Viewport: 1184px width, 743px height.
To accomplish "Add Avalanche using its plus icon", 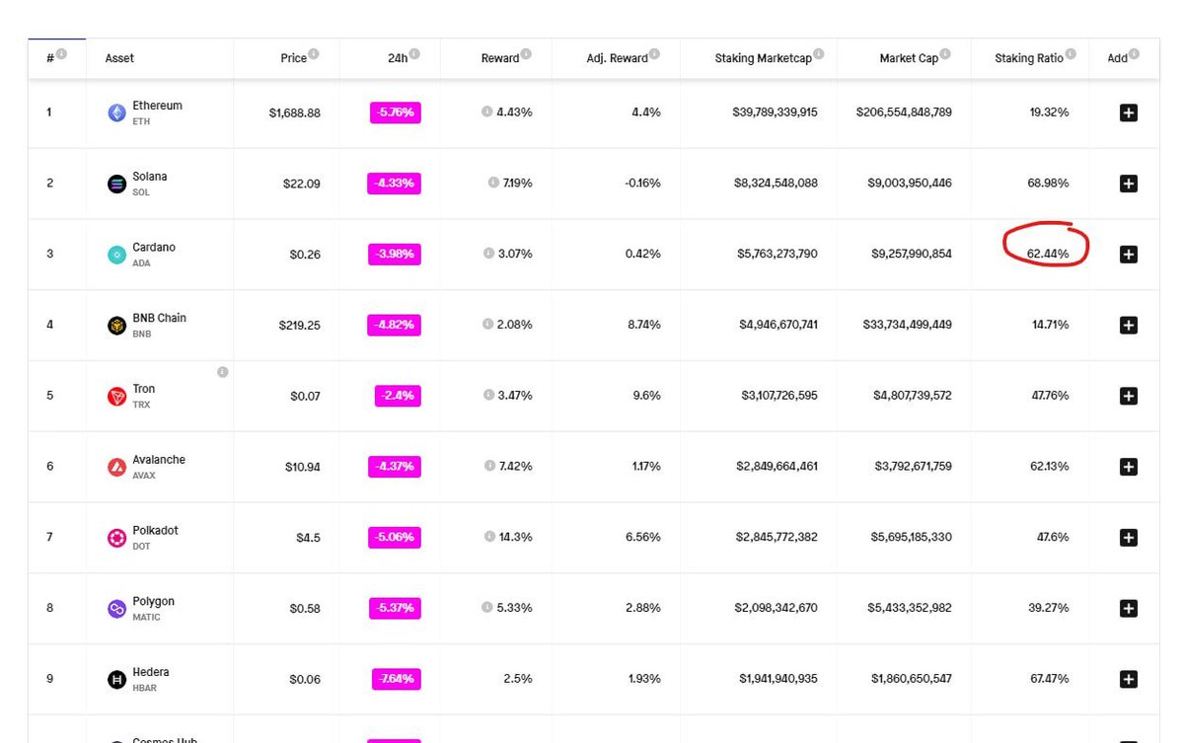I will pyautogui.click(x=1129, y=467).
